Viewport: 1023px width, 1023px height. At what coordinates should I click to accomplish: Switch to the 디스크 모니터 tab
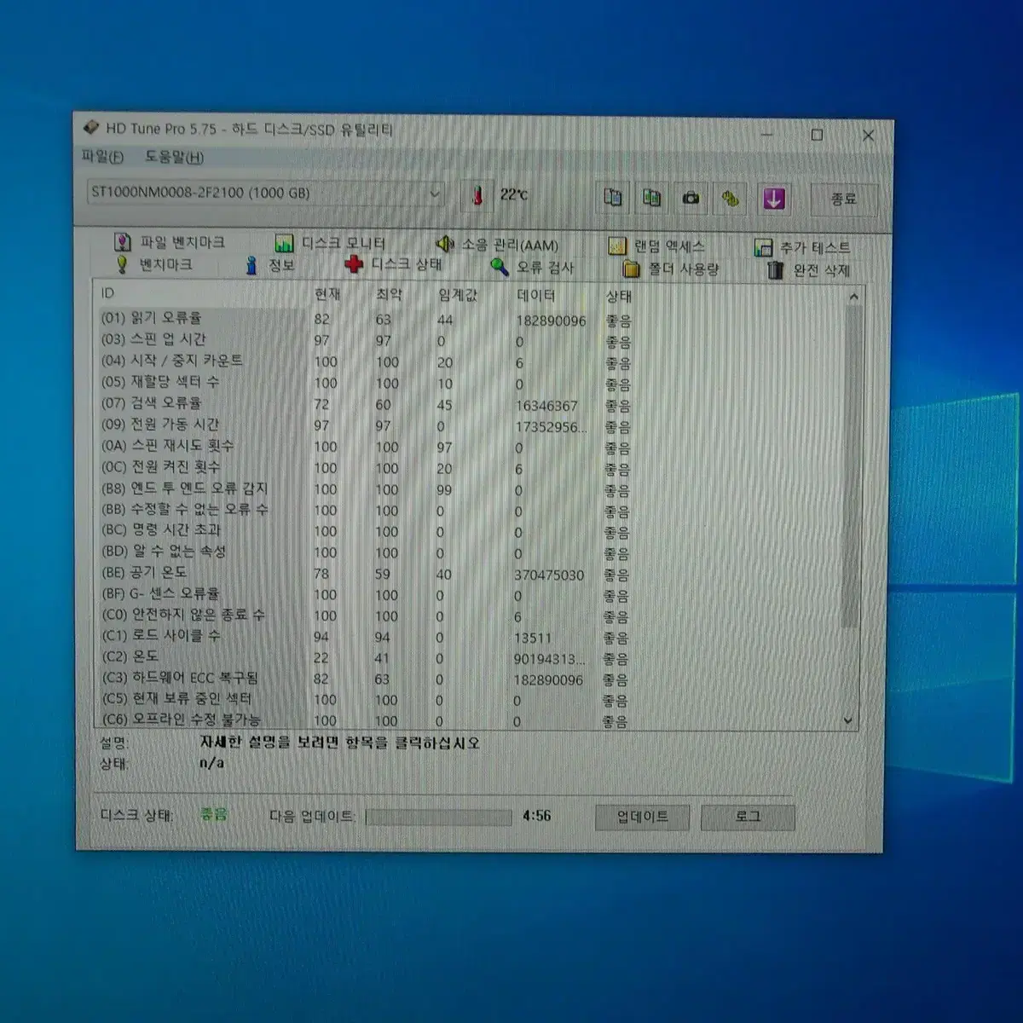[331, 243]
